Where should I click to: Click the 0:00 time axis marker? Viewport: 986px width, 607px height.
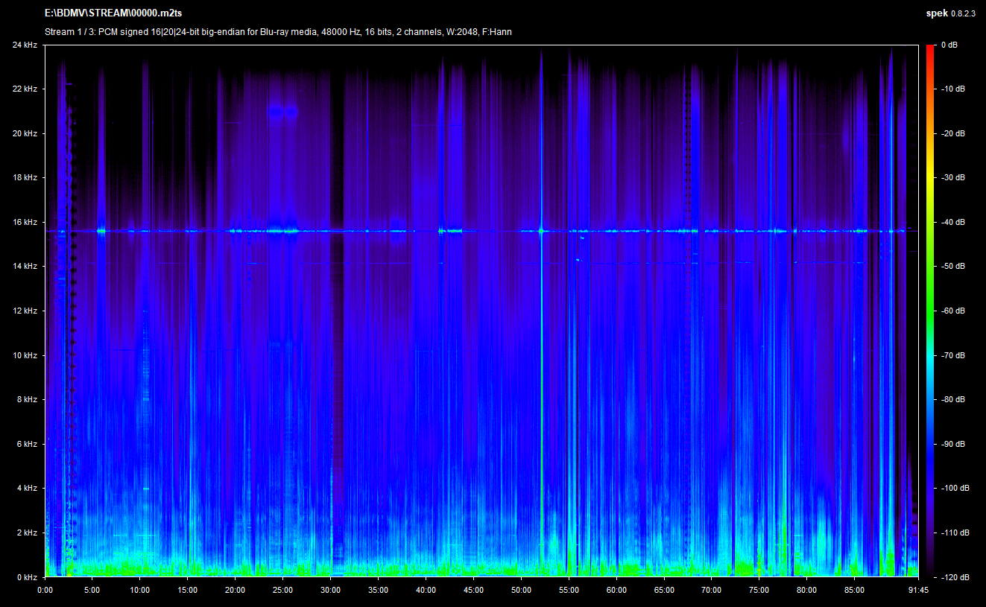[x=45, y=591]
